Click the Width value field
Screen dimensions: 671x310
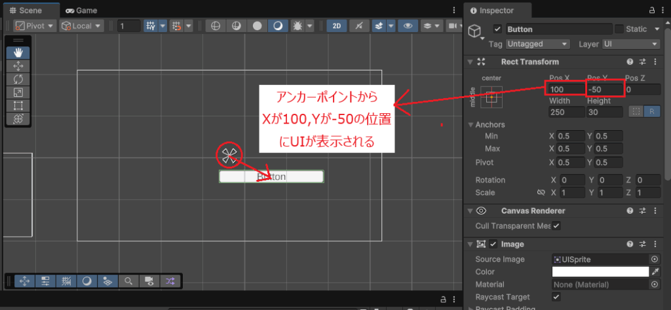click(567, 112)
